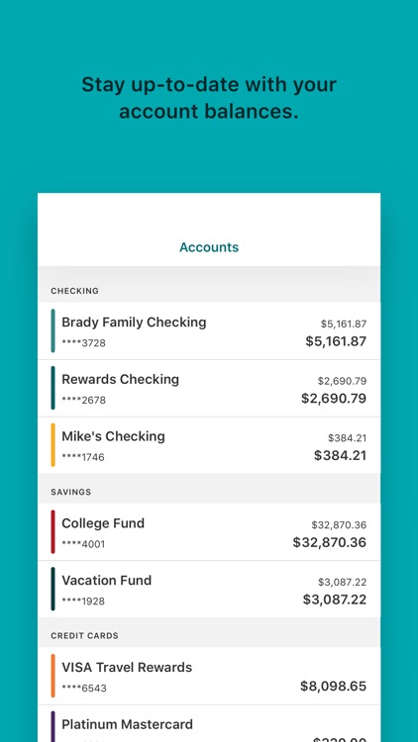Select Mike's Checking account row
This screenshot has width=418, height=742.
[x=209, y=445]
